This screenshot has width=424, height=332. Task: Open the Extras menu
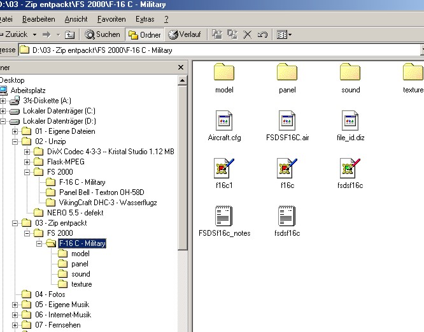pos(145,19)
